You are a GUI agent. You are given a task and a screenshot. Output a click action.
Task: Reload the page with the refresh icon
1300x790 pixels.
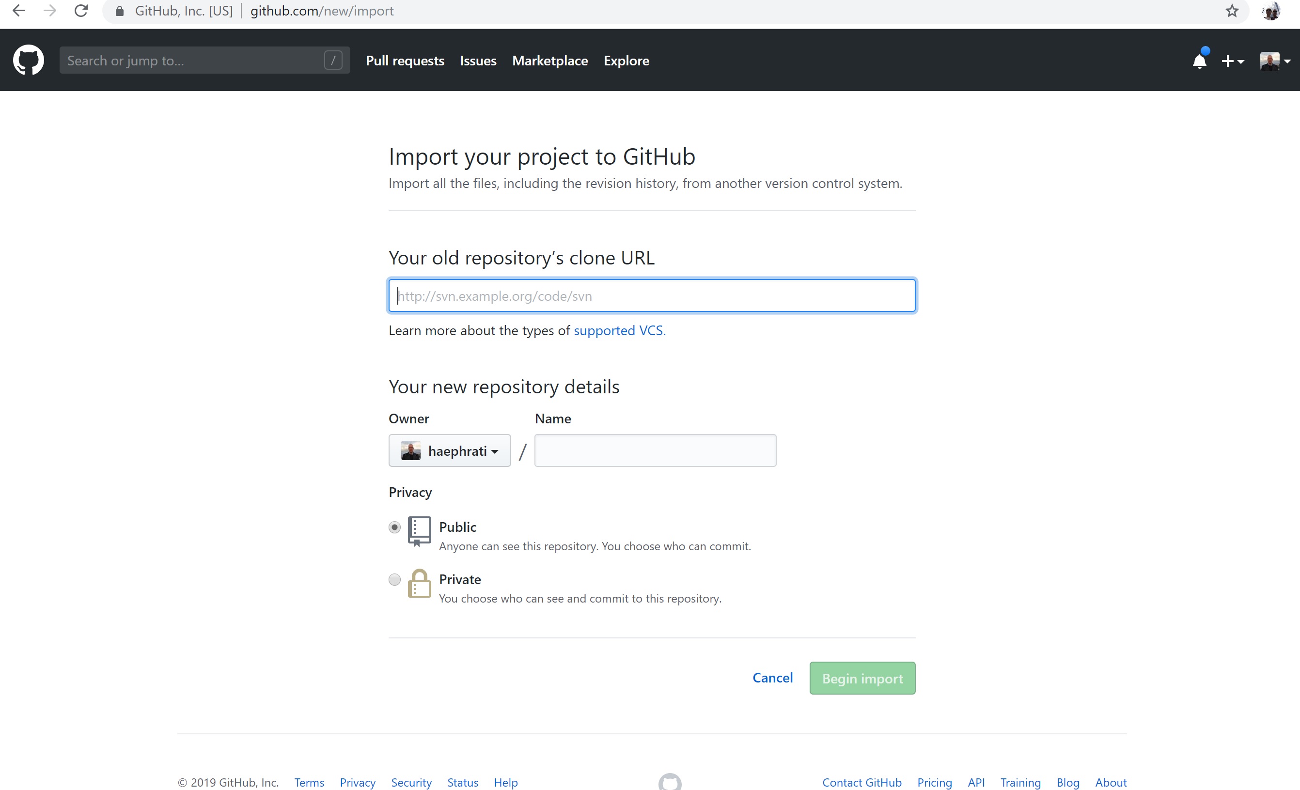click(x=81, y=11)
